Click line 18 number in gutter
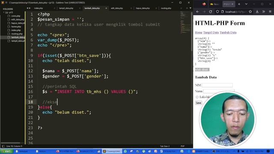This screenshot has height=154, width=274. coord(30,102)
